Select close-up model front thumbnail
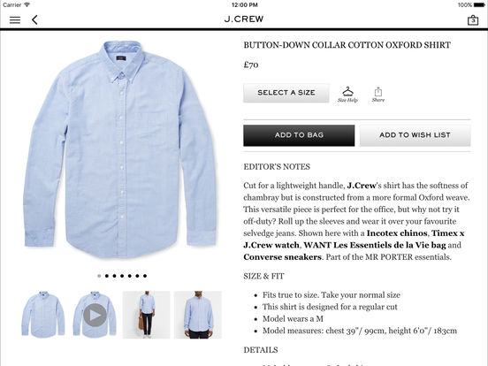This screenshot has height=366, width=488. (198, 315)
